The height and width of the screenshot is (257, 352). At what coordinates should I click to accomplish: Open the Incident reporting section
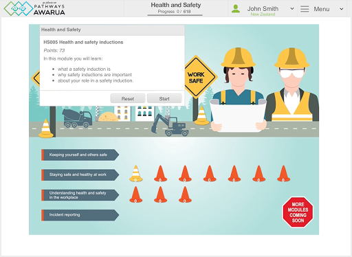point(80,215)
